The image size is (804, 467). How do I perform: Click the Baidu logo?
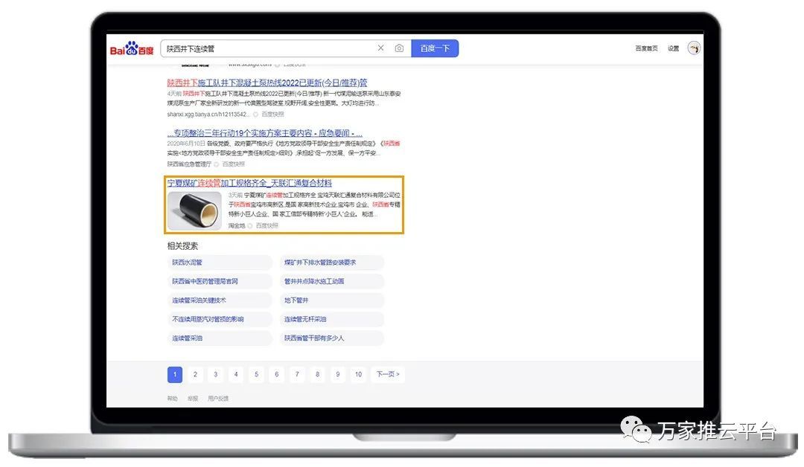pos(132,49)
